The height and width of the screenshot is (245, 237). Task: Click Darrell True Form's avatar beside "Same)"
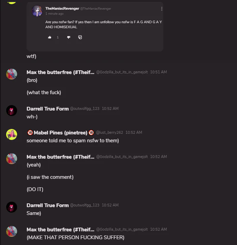[x=12, y=207]
